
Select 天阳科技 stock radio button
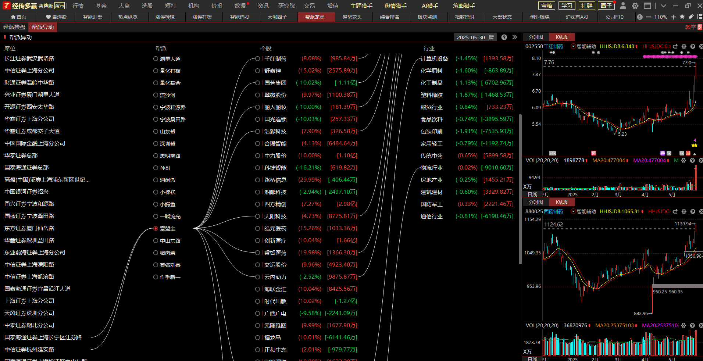pos(257,217)
